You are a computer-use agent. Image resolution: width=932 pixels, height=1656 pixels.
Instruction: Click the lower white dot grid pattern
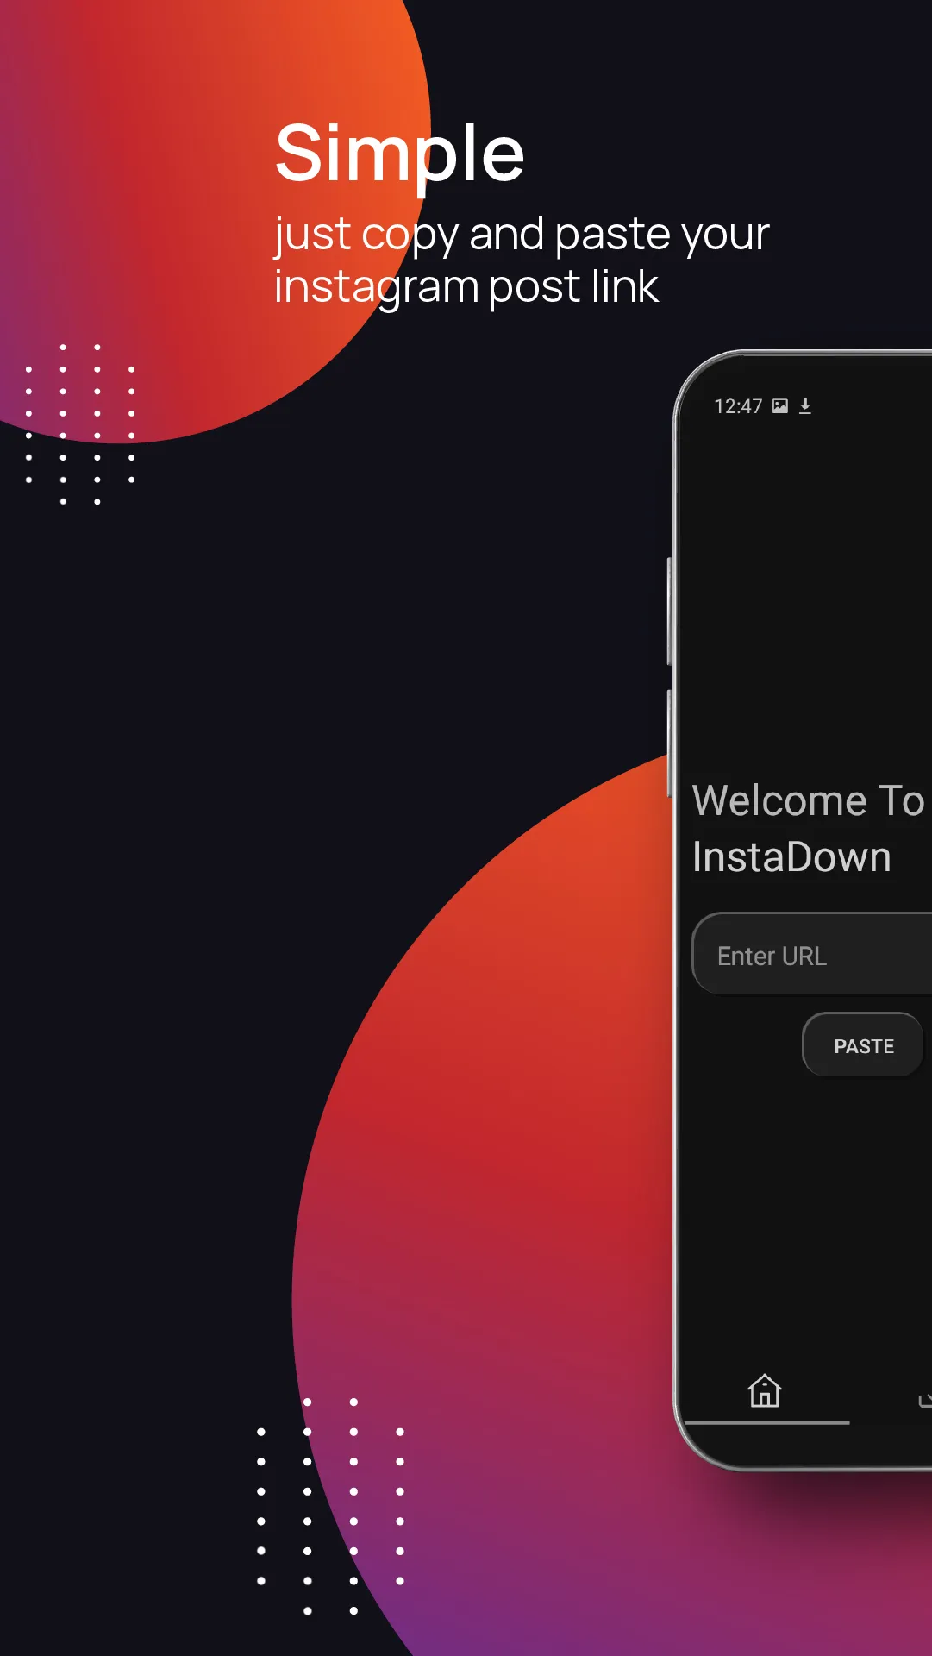point(330,1506)
